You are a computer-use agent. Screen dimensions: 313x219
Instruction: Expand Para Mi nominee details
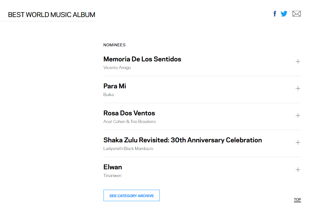point(298,88)
